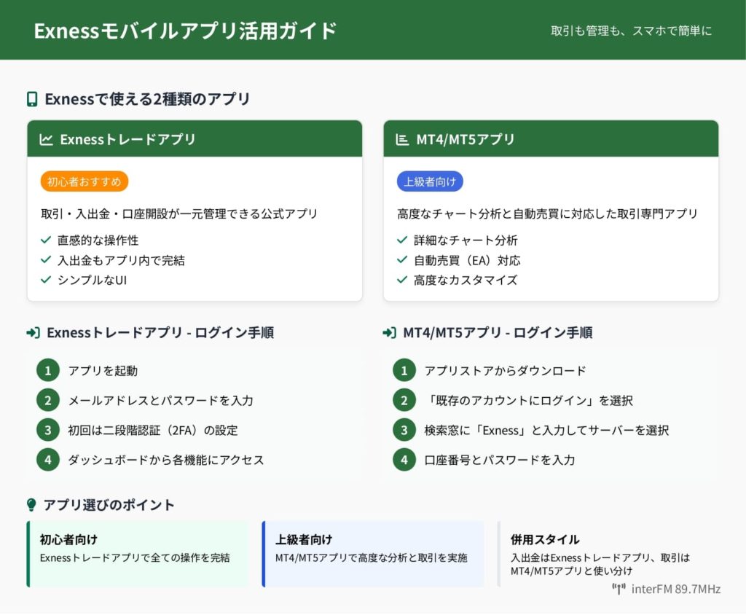Image resolution: width=746 pixels, height=615 pixels.
Task: Open the 初心者向け tip card
Action: coord(137,554)
